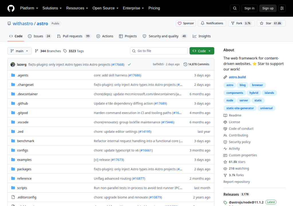Switch to the Projects tab
The image size is (293, 206).
(128, 36)
